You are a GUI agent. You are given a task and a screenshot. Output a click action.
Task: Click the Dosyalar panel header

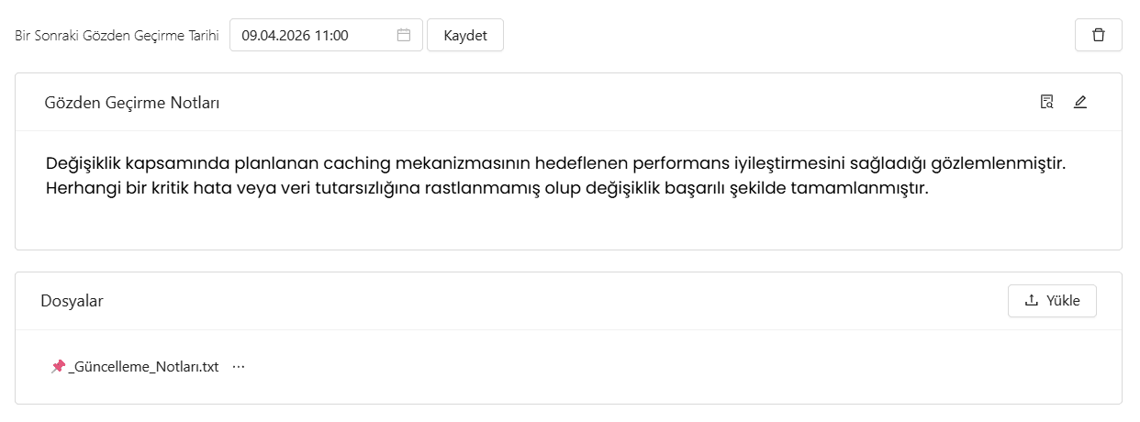pyautogui.click(x=568, y=300)
